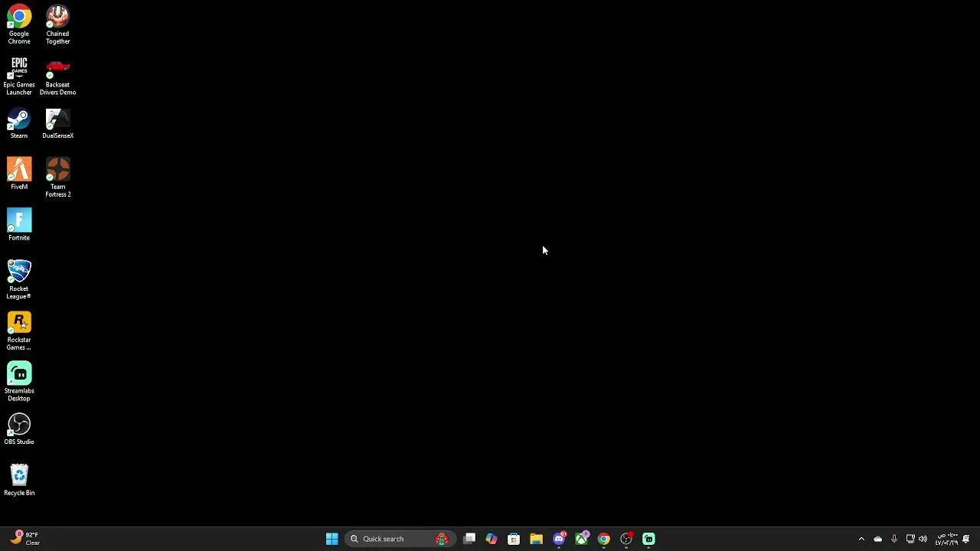This screenshot has height=551, width=980.
Task: Expand the hidden system tray icons
Action: (x=861, y=539)
